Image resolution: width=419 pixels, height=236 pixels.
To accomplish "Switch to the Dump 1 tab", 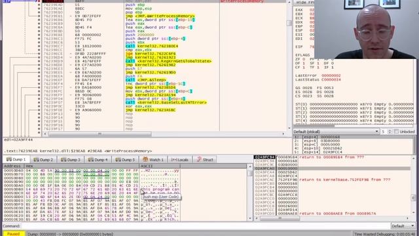I will click(16, 159).
